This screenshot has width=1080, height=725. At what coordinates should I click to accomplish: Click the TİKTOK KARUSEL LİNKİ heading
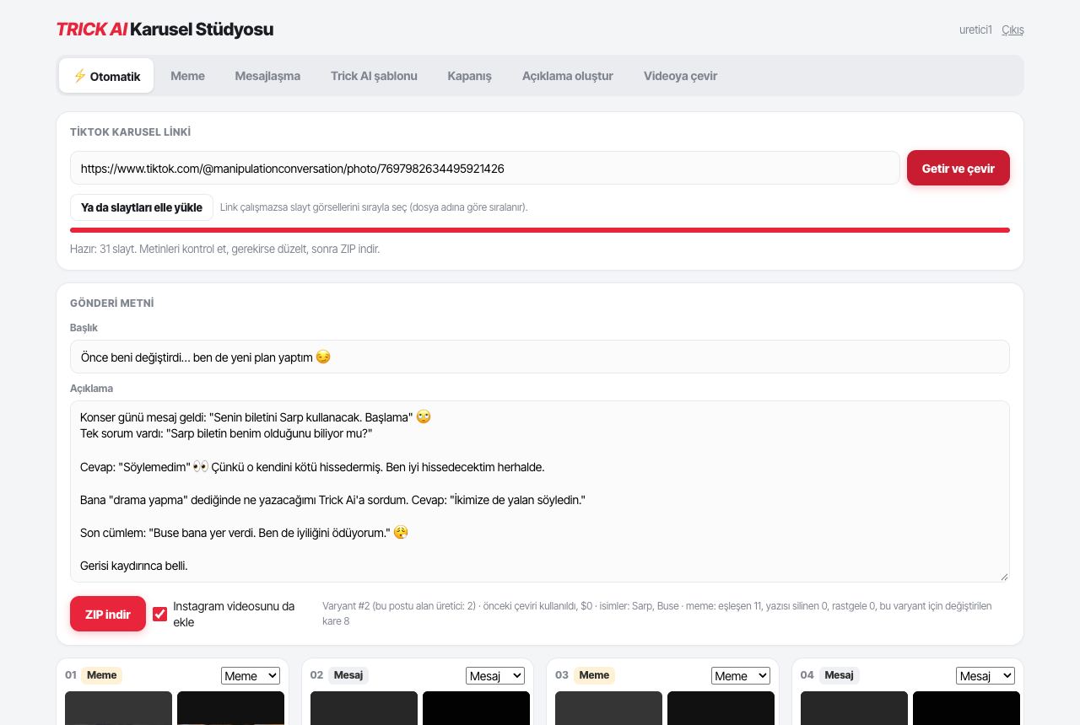pos(130,132)
